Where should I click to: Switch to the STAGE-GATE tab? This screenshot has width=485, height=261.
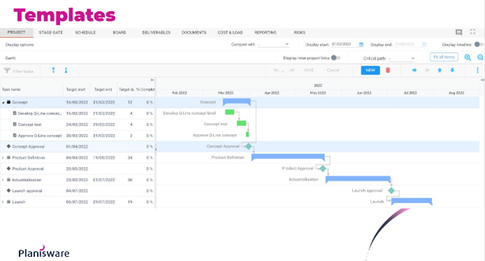(x=50, y=32)
